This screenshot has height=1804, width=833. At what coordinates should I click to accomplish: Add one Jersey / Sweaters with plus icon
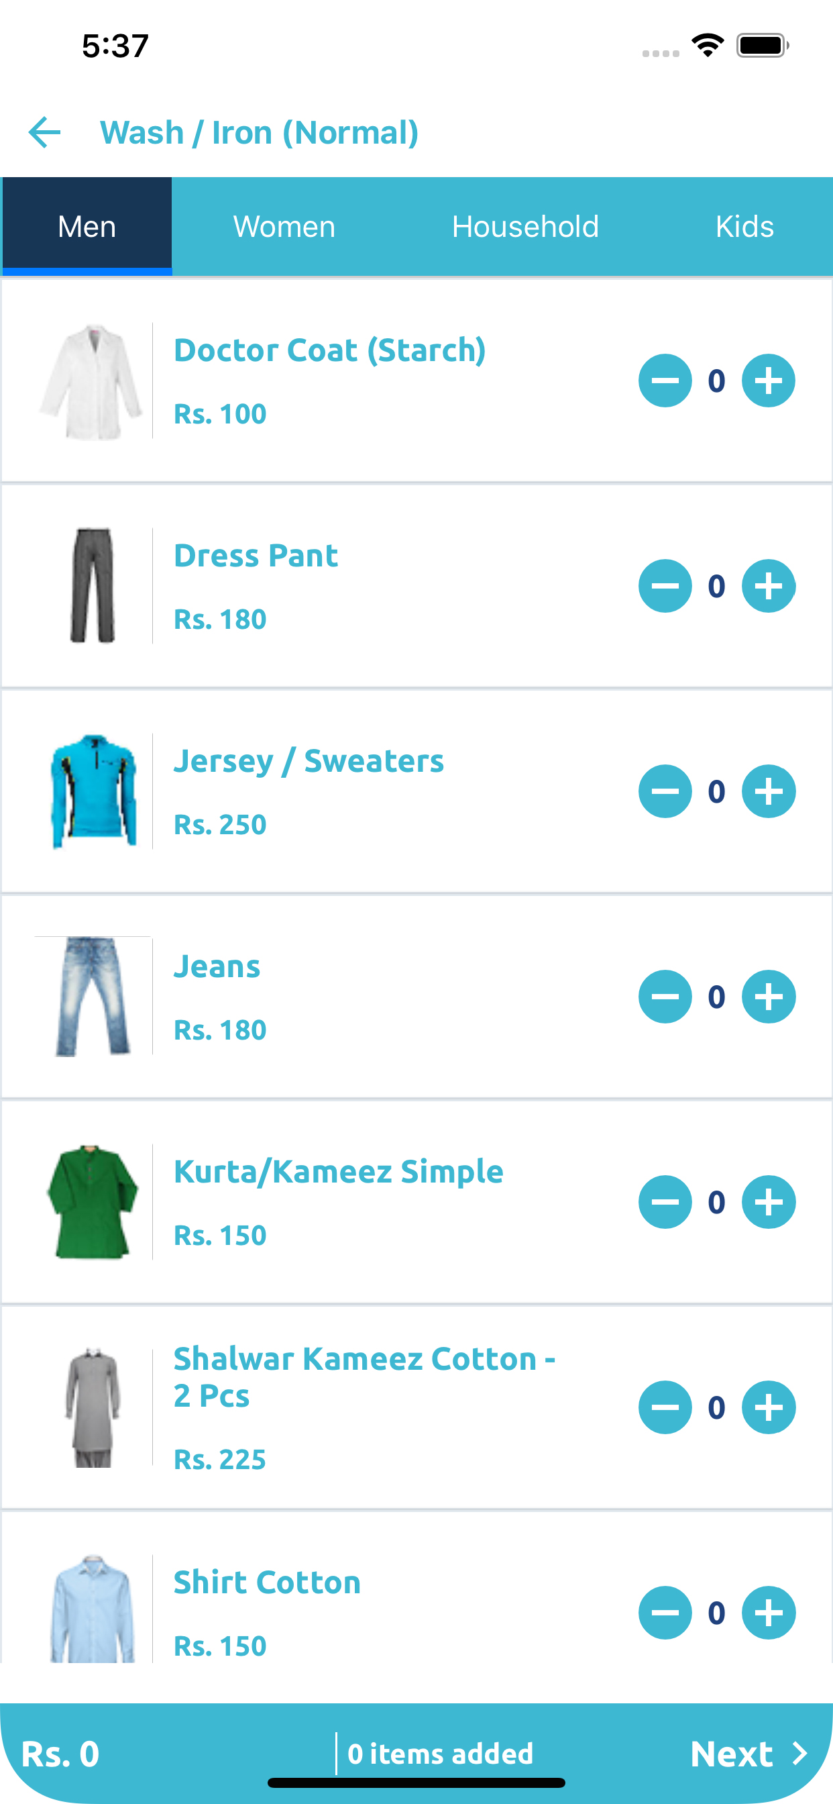[x=768, y=791]
